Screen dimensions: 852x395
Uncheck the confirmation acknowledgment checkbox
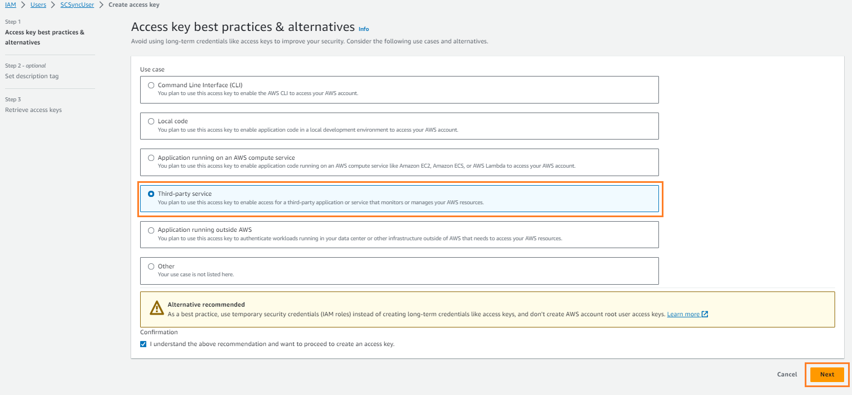[143, 343]
